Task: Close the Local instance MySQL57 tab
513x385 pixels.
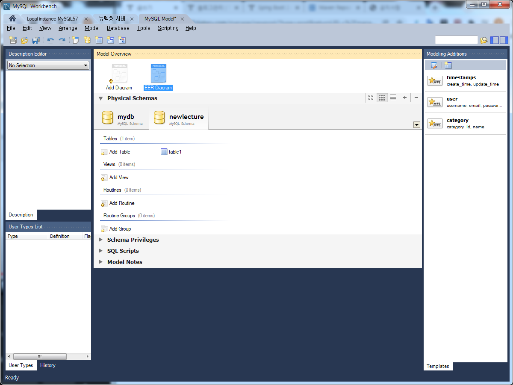Action: click(86, 19)
